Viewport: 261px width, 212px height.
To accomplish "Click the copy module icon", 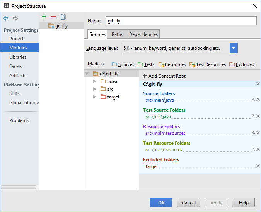I will pyautogui.click(x=63, y=17).
